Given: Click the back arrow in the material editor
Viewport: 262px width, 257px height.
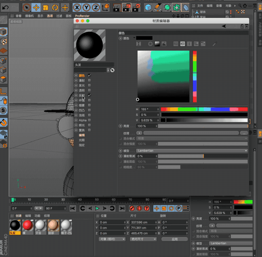Looking at the screenshot, I should pos(224,26).
